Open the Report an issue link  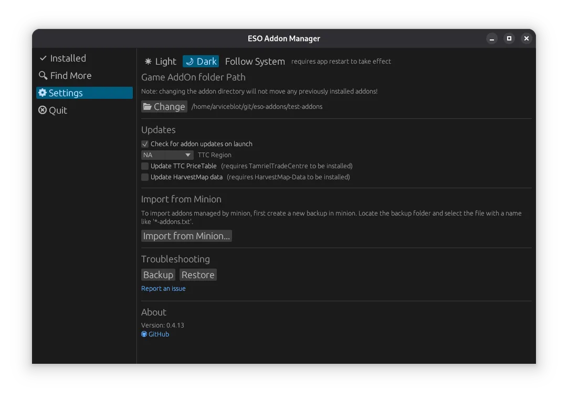tap(163, 289)
